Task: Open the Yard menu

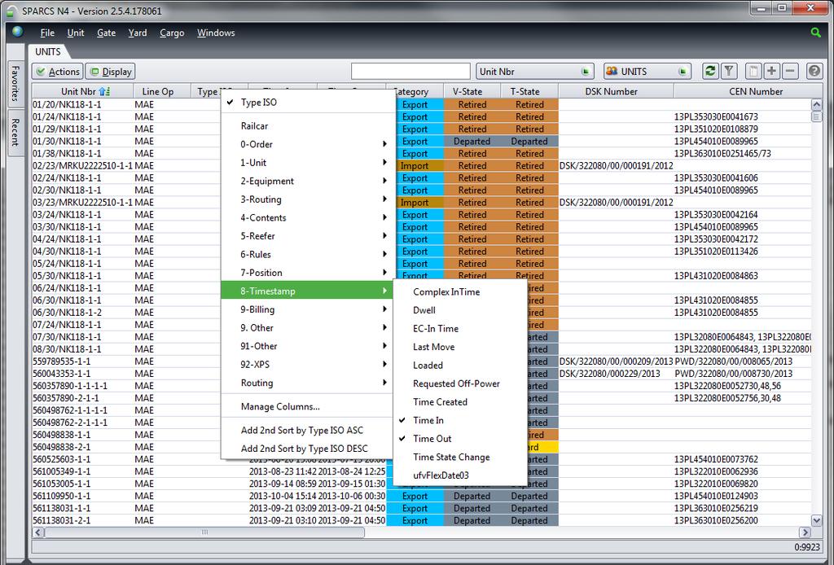Action: click(137, 33)
